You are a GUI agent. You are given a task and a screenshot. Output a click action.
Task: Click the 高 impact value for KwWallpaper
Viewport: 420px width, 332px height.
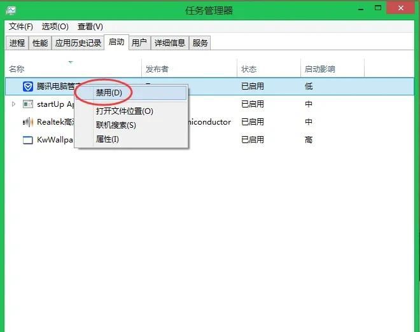click(x=309, y=139)
